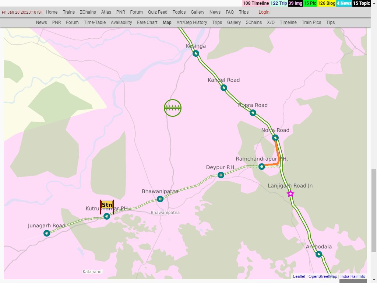Open the India Rail Info link
The width and height of the screenshot is (377, 283).
pyautogui.click(x=353, y=276)
